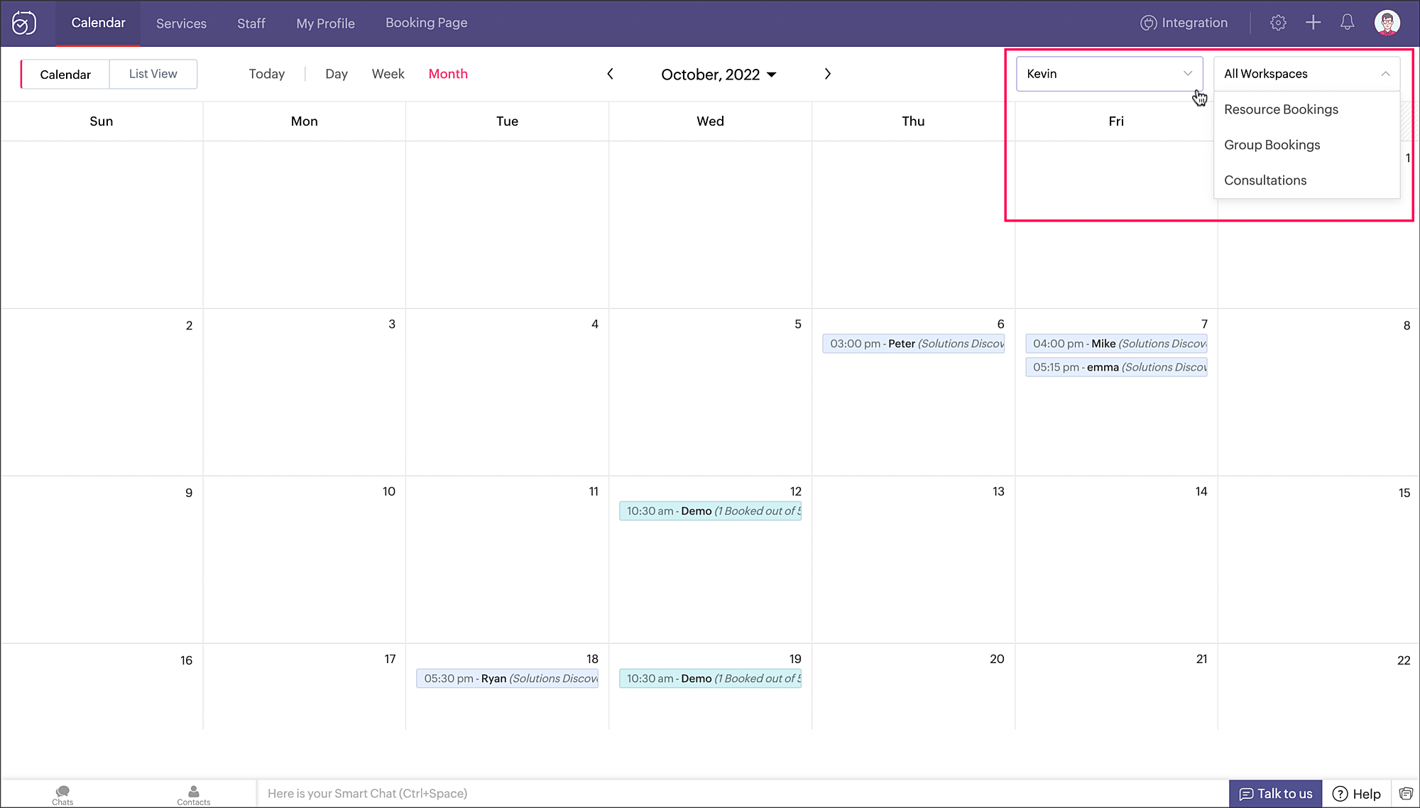The height and width of the screenshot is (808, 1420).
Task: Open the notifications bell icon
Action: (x=1347, y=23)
